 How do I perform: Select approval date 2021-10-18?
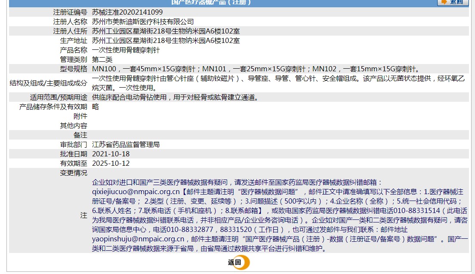(x=111, y=154)
